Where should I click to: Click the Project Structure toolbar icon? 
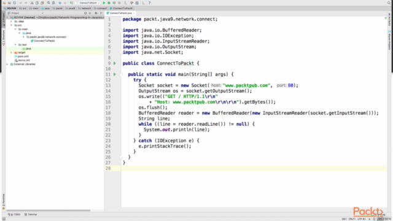point(137,2)
